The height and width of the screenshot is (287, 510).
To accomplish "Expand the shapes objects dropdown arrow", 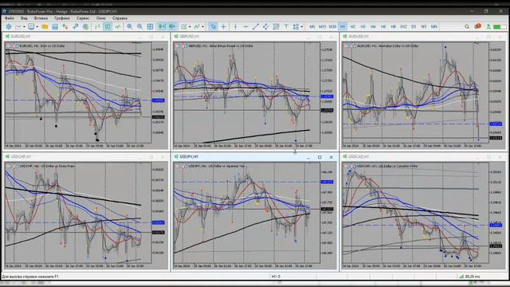I will tap(301, 26).
